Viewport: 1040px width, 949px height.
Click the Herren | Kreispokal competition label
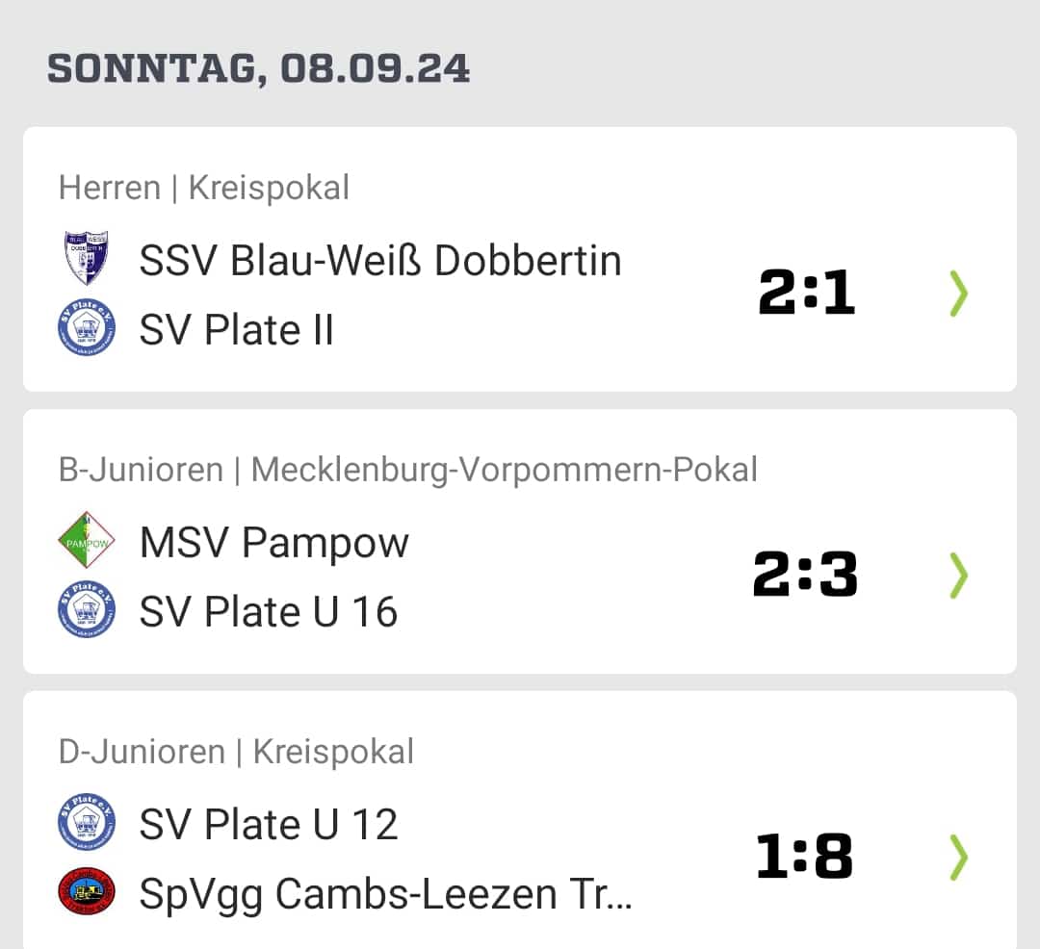(x=203, y=188)
